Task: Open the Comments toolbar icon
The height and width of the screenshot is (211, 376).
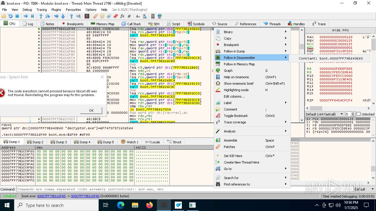Action: 102,16
